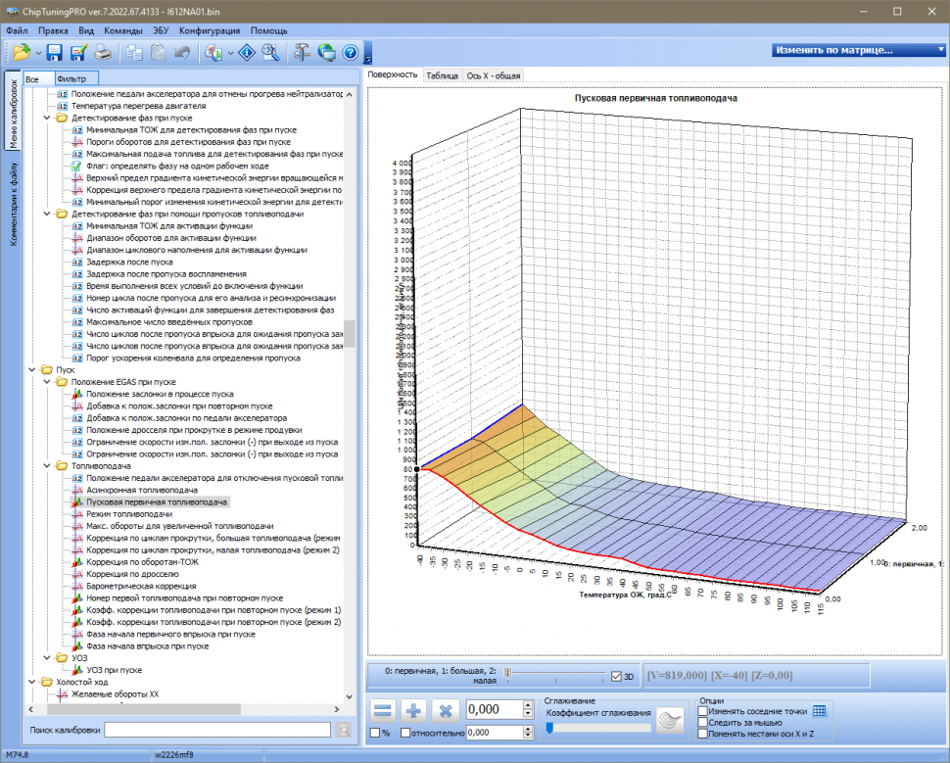Open settings with the hammer tools icon

(302, 53)
